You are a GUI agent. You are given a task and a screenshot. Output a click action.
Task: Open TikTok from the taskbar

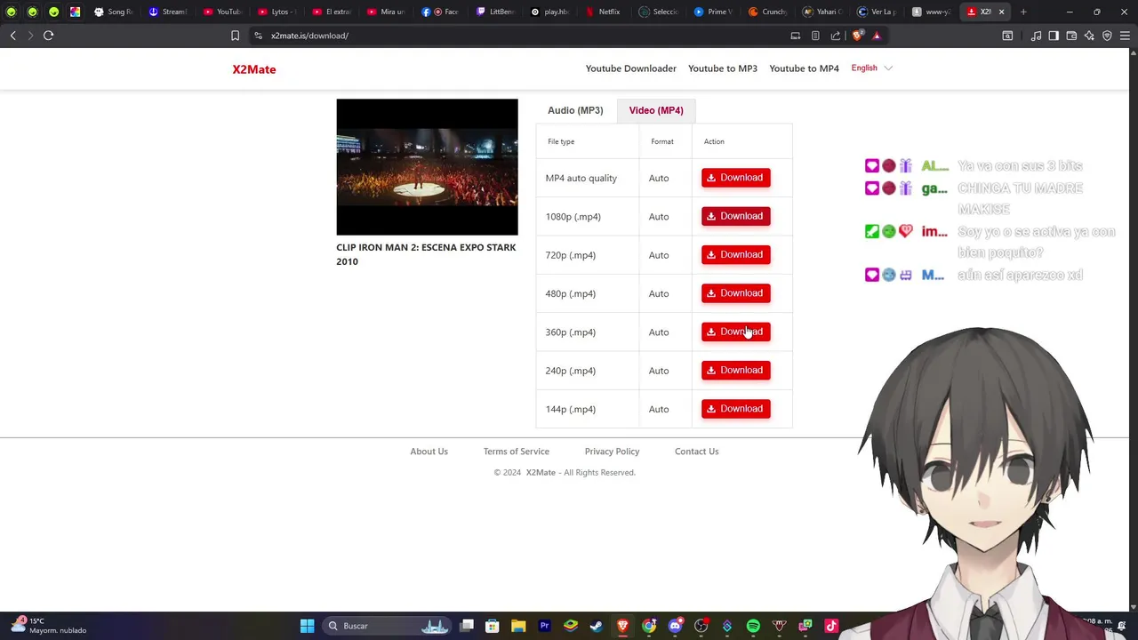831,626
